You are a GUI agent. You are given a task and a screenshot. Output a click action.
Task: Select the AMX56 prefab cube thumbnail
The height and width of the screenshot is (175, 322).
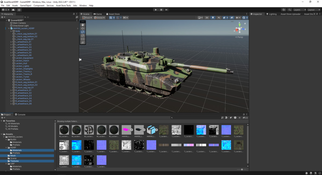pyautogui.click(x=152, y=130)
